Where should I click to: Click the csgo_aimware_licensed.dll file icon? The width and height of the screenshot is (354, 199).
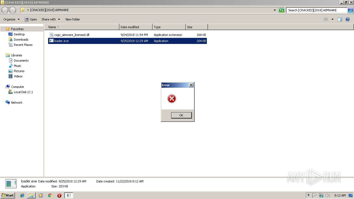pos(51,35)
